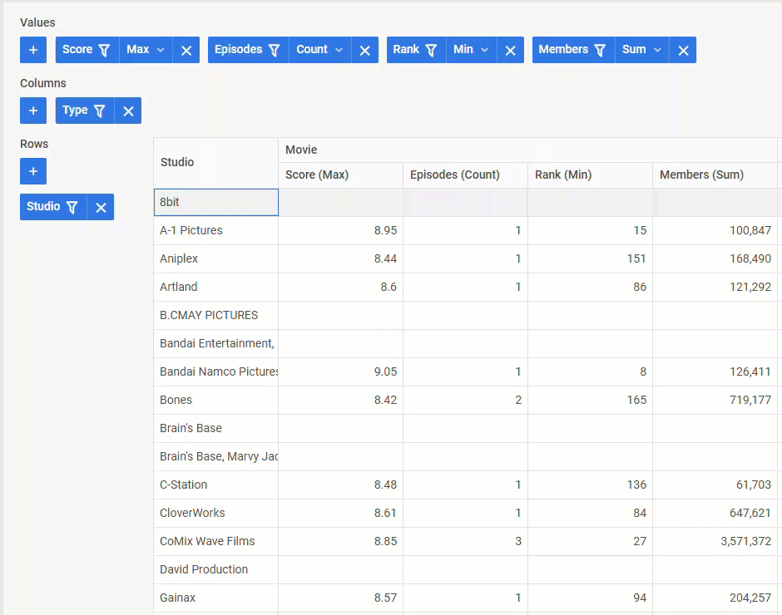Sort by Score (Max) column header
Screen dimensions: 782x615
(x=340, y=175)
